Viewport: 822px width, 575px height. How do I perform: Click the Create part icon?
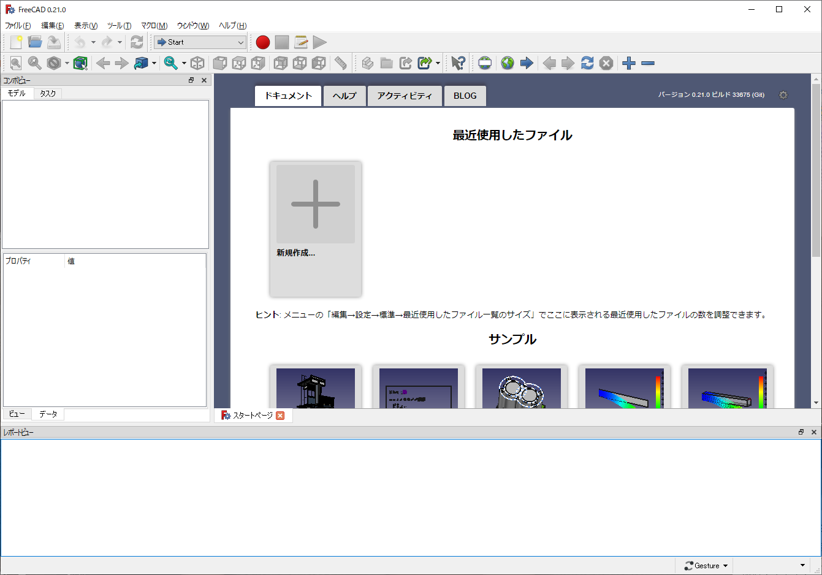tap(368, 63)
